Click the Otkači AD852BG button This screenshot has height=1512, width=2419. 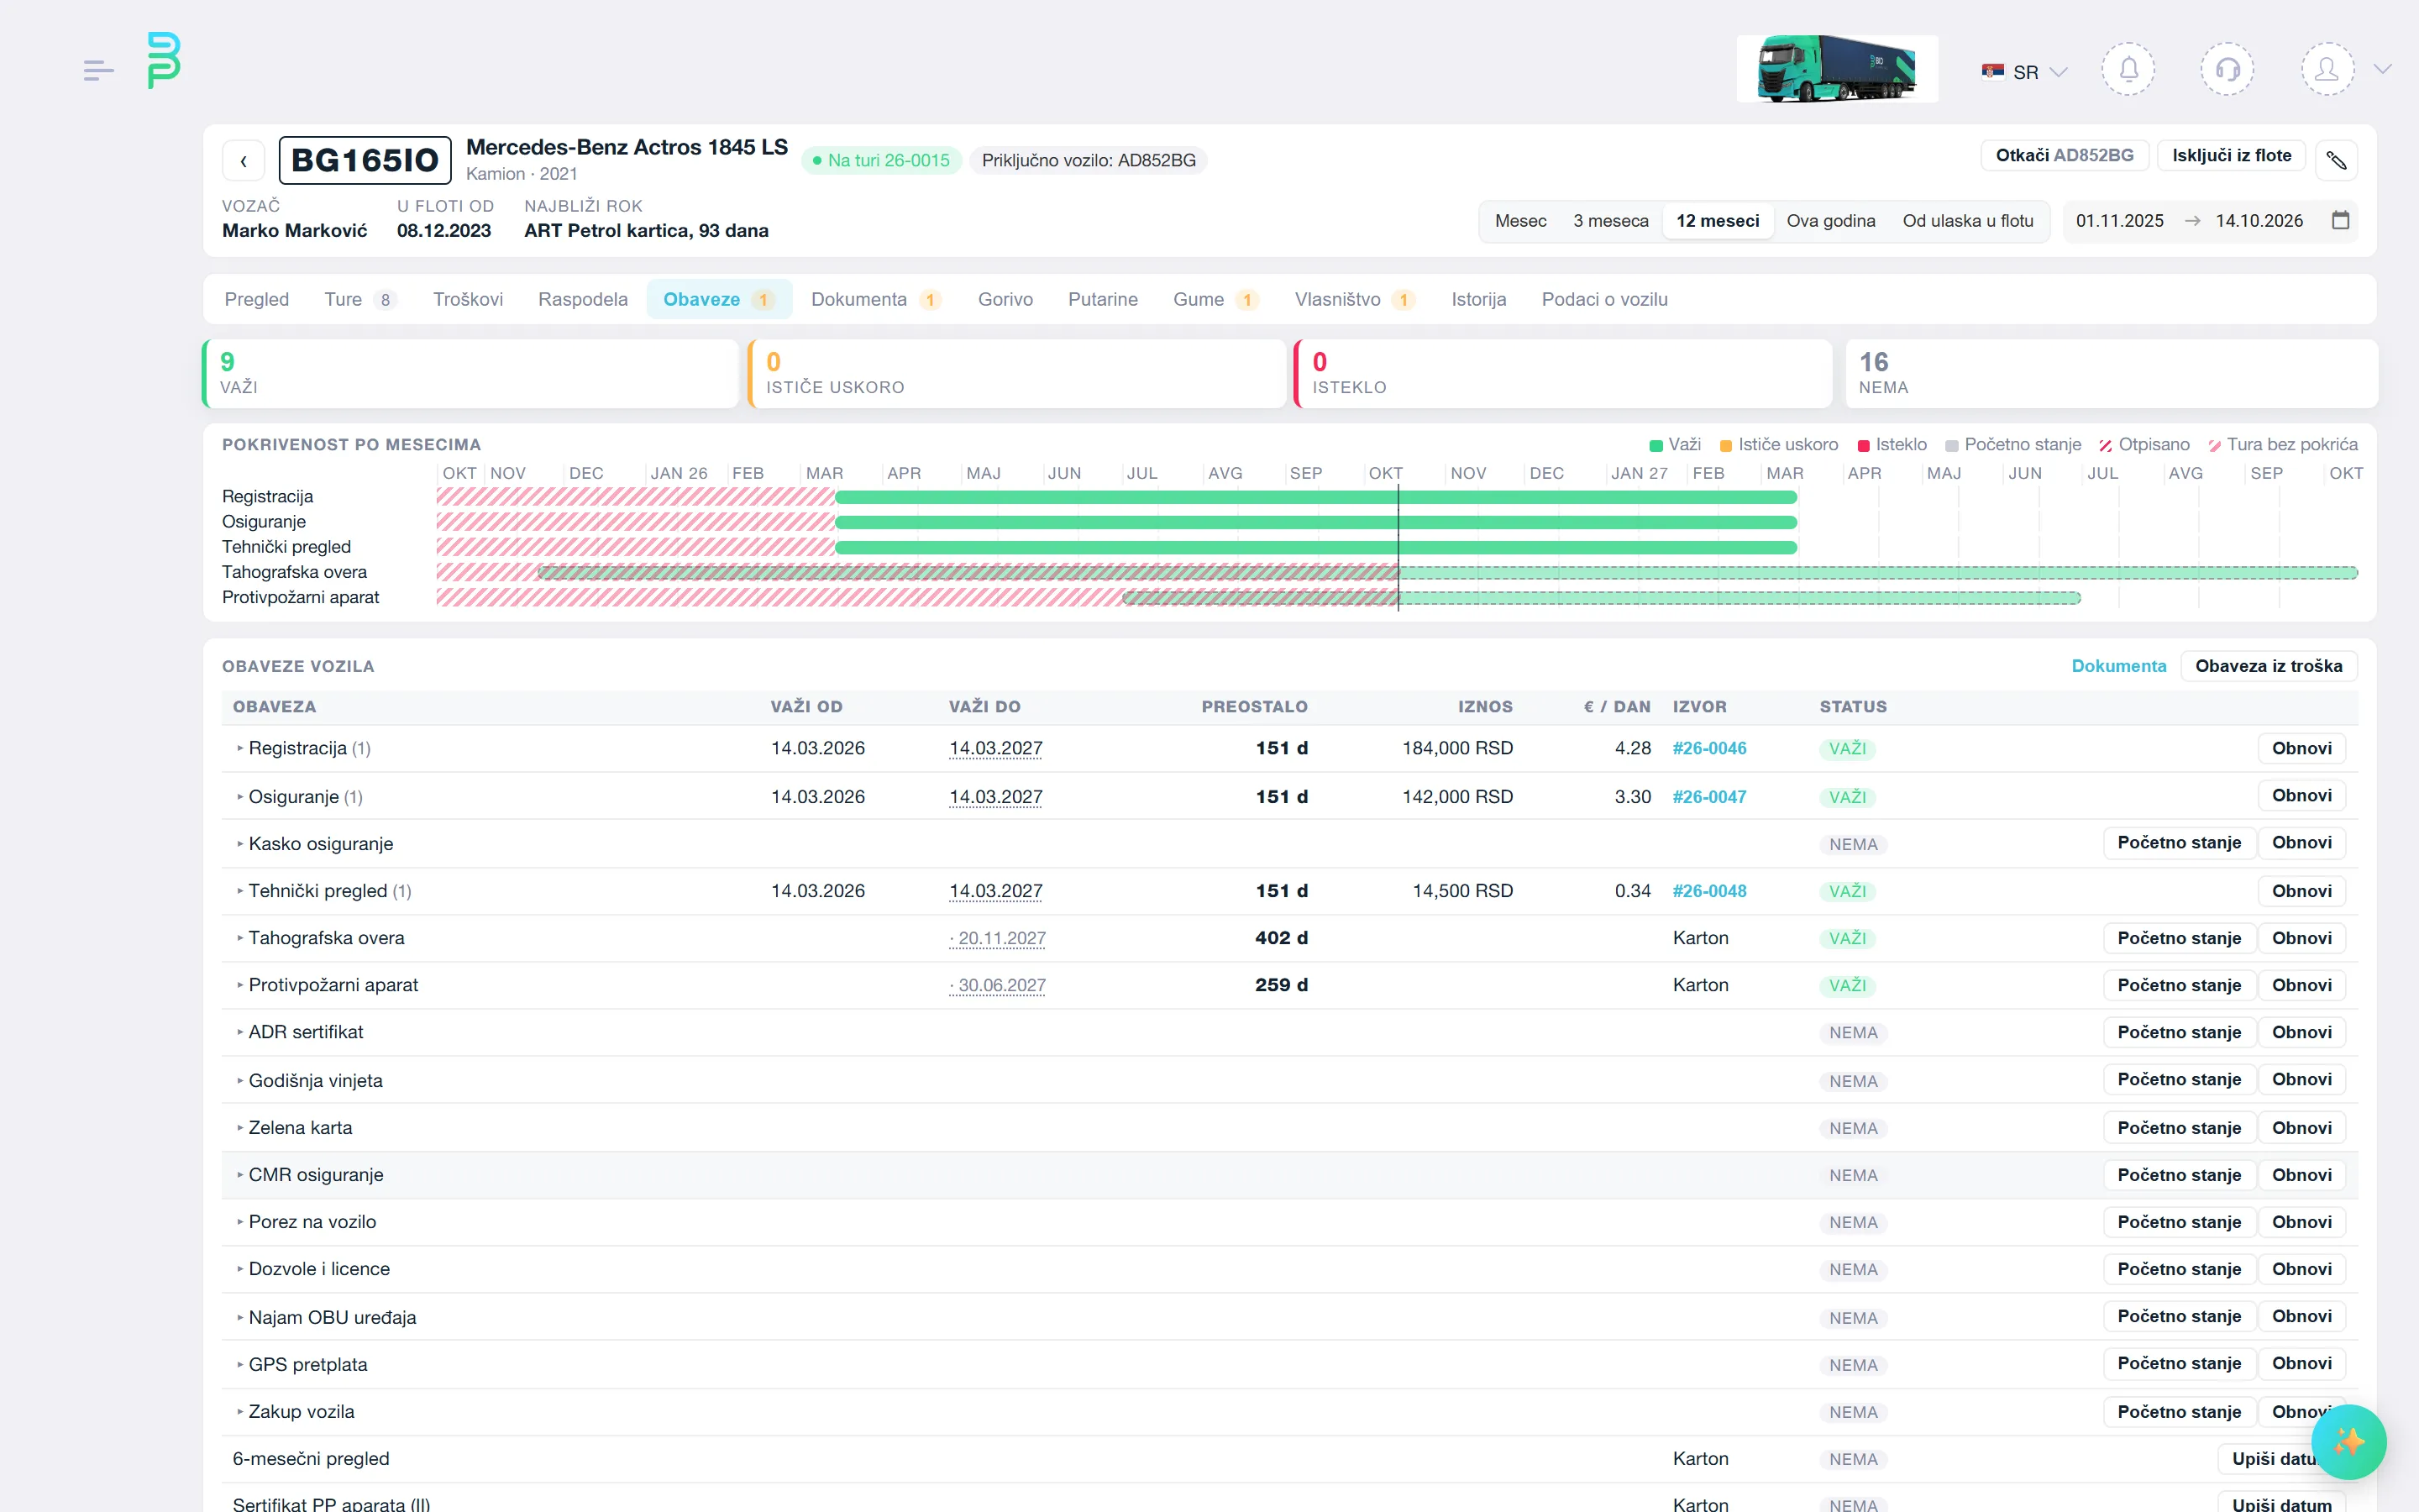click(x=2065, y=155)
